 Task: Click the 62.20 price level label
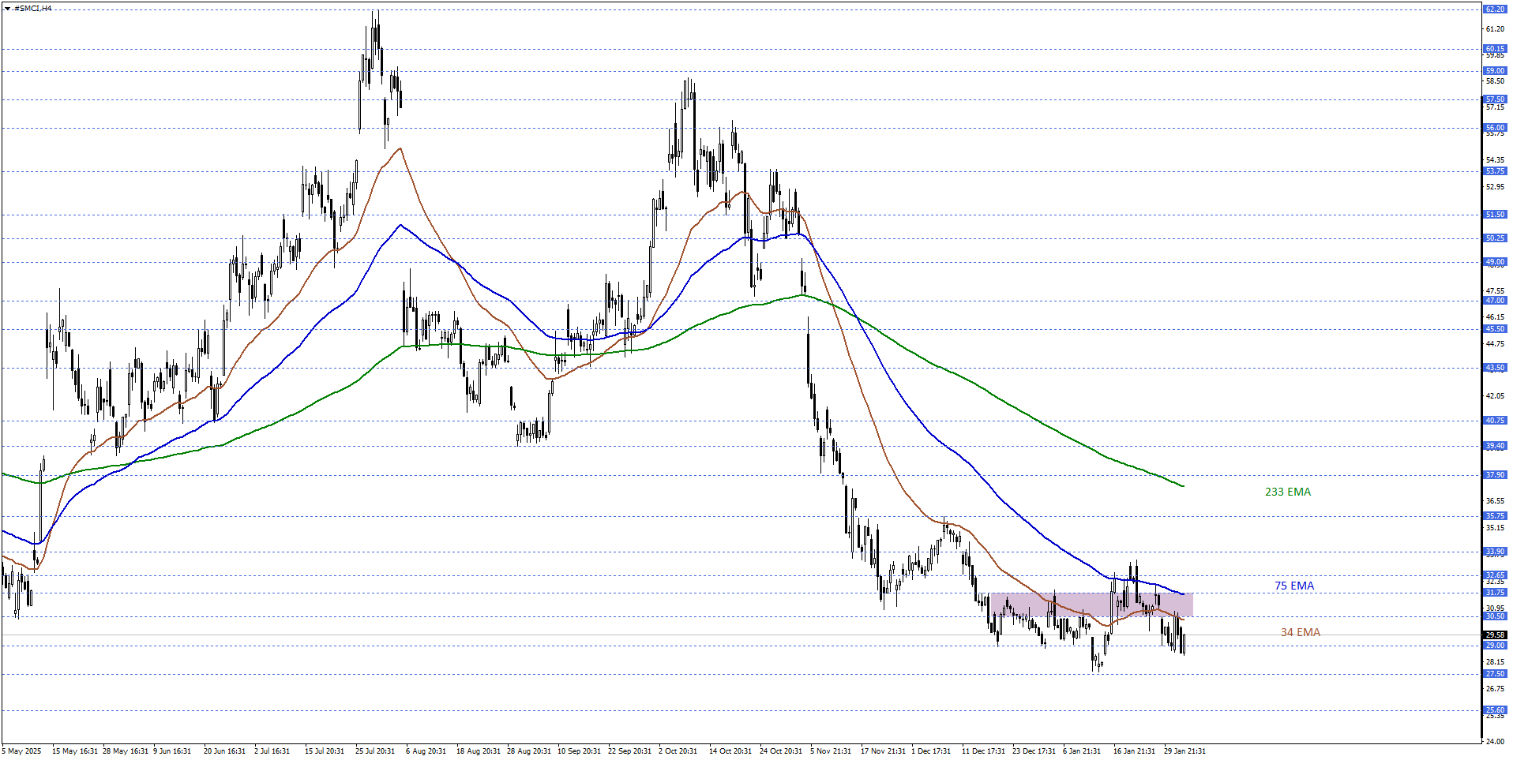1495,9
